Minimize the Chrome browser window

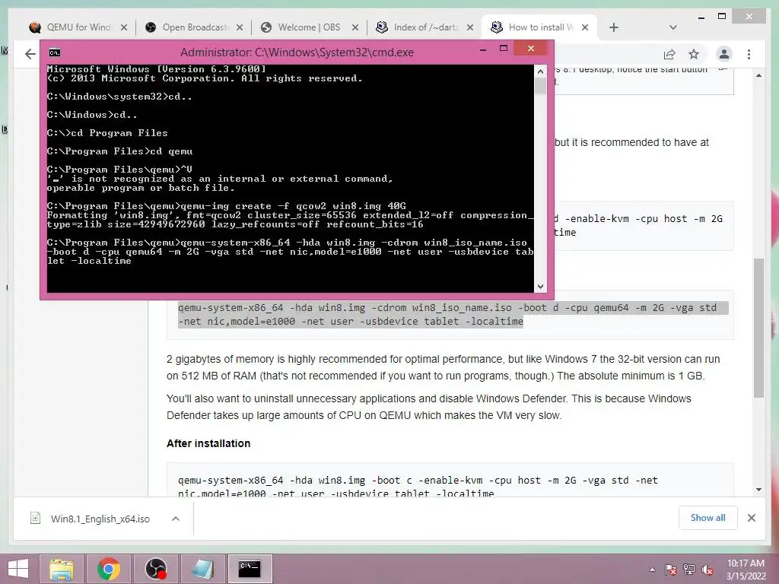(701, 17)
